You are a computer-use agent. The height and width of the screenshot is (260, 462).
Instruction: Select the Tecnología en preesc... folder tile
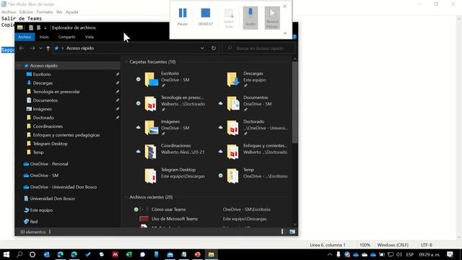(170, 103)
